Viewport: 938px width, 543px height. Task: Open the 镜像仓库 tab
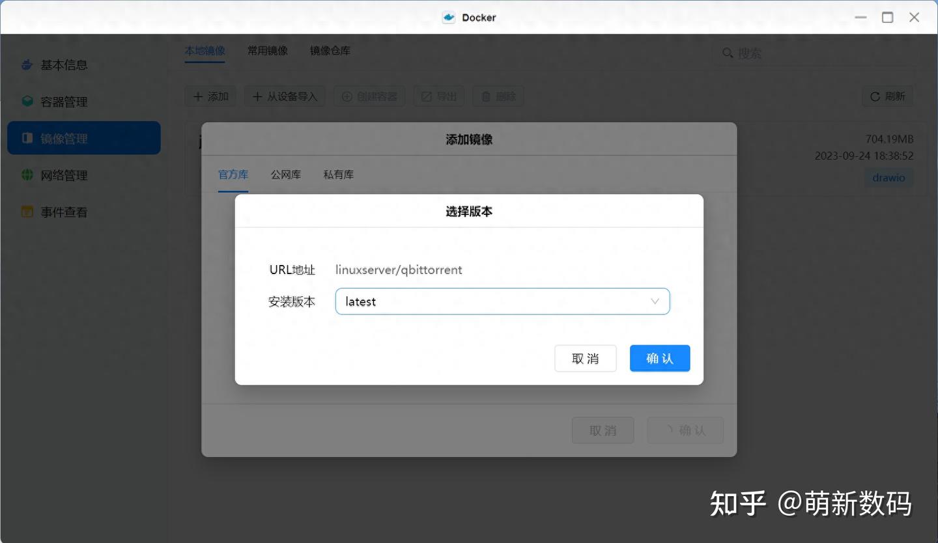pos(330,50)
